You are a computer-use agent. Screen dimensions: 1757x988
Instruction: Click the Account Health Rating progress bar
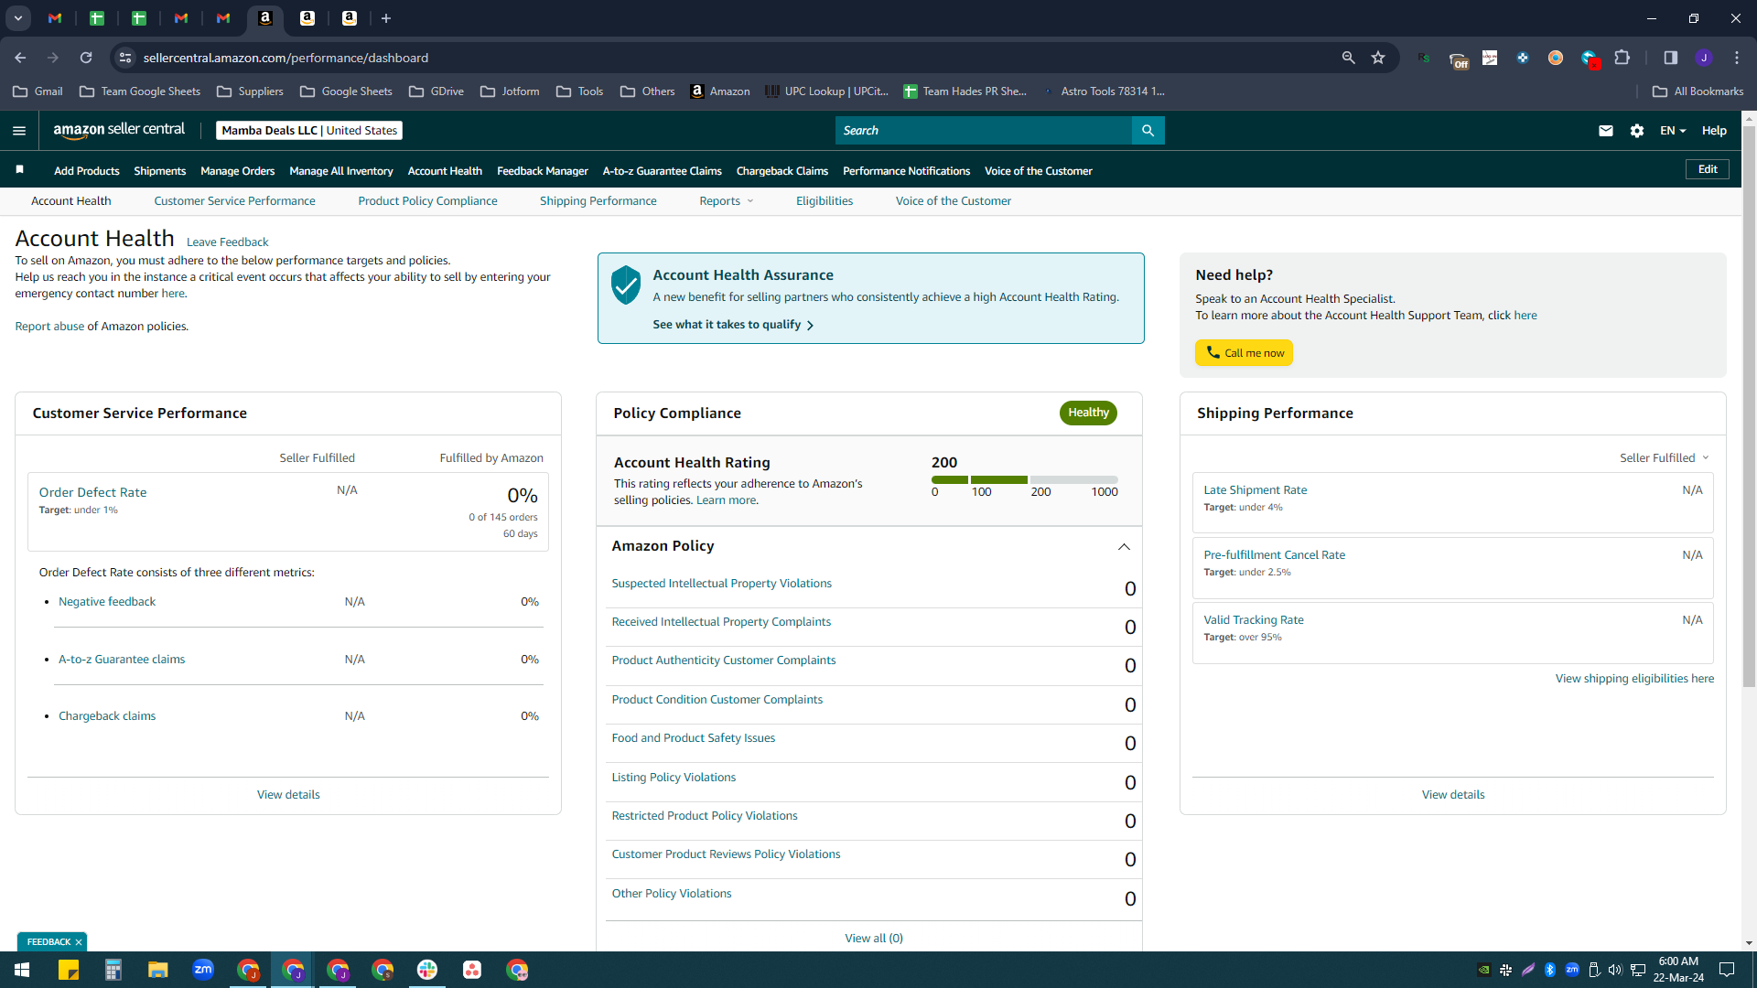[1024, 479]
